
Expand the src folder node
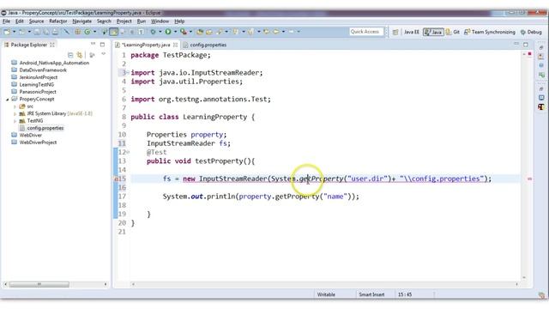(15, 106)
